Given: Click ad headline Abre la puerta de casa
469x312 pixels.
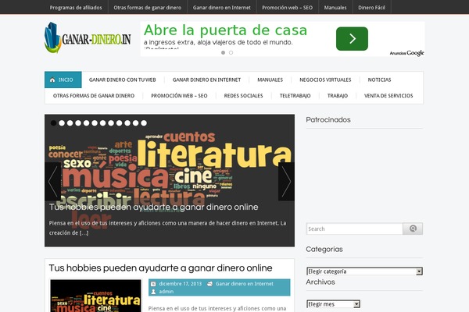Looking at the screenshot, I should (225, 30).
